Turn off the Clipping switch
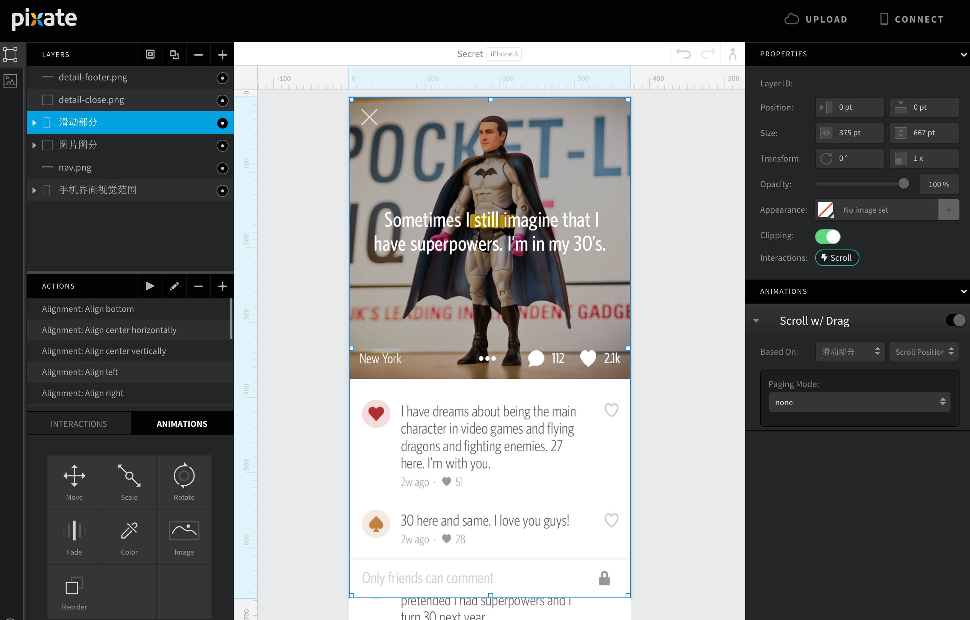Screen dimensions: 970x620 (828, 236)
